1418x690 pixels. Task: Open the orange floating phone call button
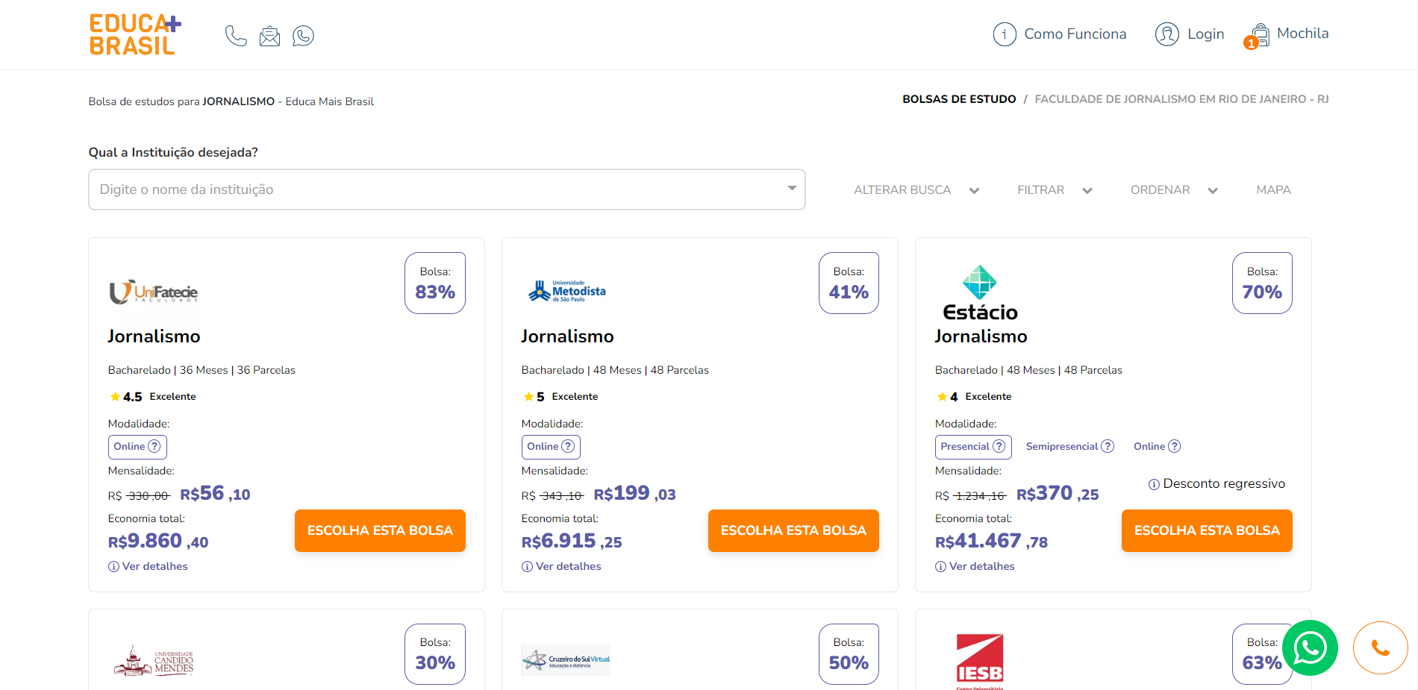click(1380, 647)
